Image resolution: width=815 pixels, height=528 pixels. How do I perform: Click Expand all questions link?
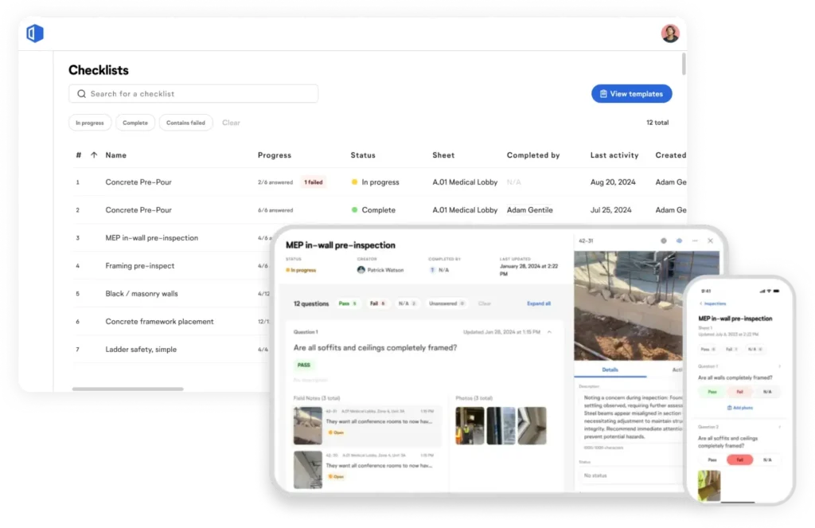(539, 303)
